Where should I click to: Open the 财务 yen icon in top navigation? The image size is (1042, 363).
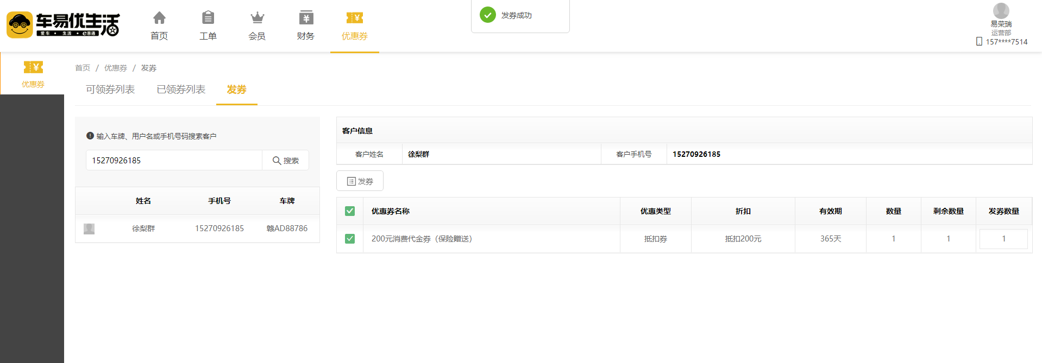click(306, 18)
